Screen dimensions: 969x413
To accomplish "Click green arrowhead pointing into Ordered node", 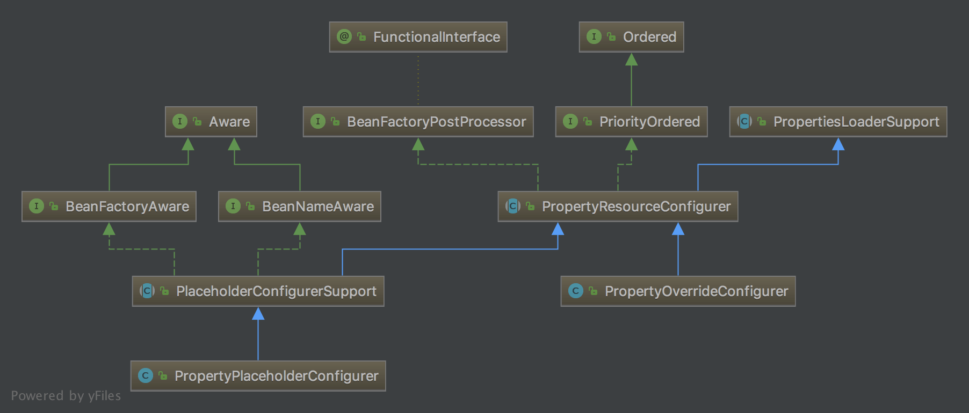I will [x=632, y=60].
